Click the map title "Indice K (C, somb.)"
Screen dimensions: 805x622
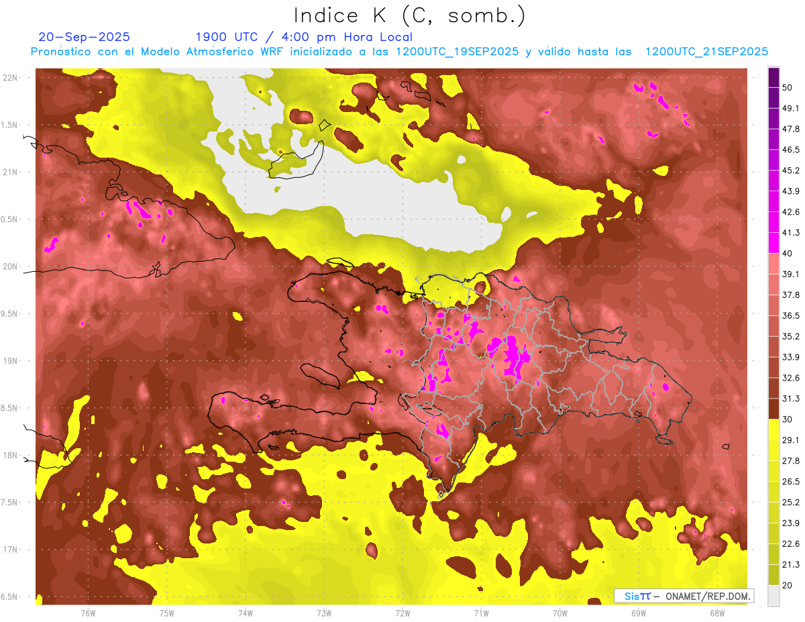click(x=409, y=15)
